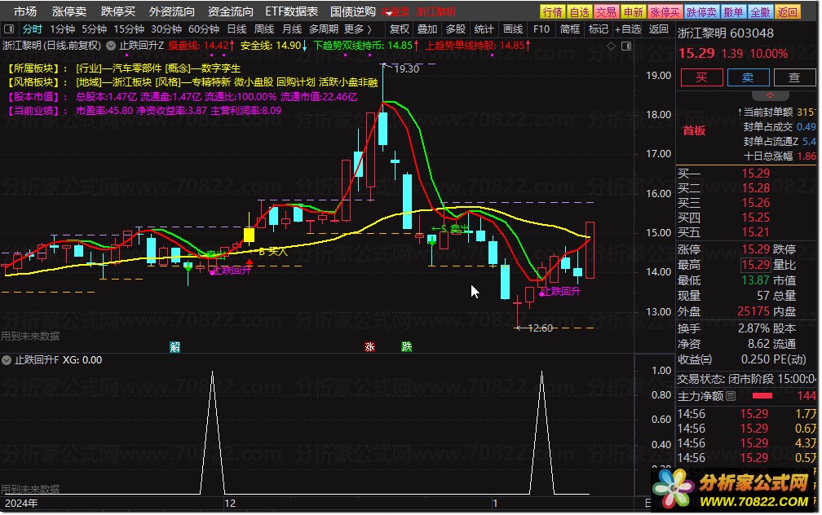This screenshot has height=515, width=822.
Task: Click the green 跌 marker below the chart
Action: point(407,346)
